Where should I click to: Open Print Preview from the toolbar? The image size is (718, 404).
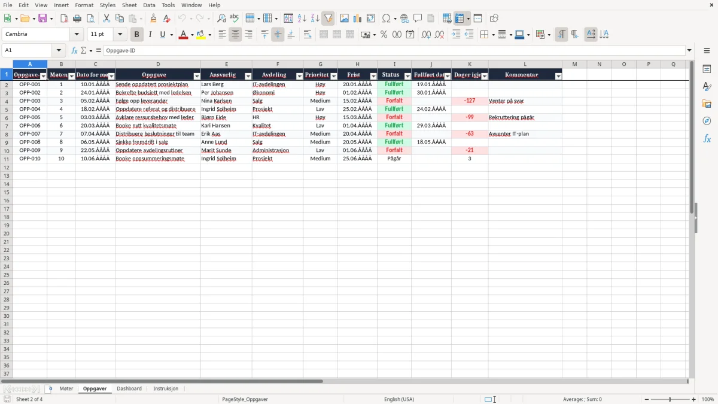click(x=90, y=19)
